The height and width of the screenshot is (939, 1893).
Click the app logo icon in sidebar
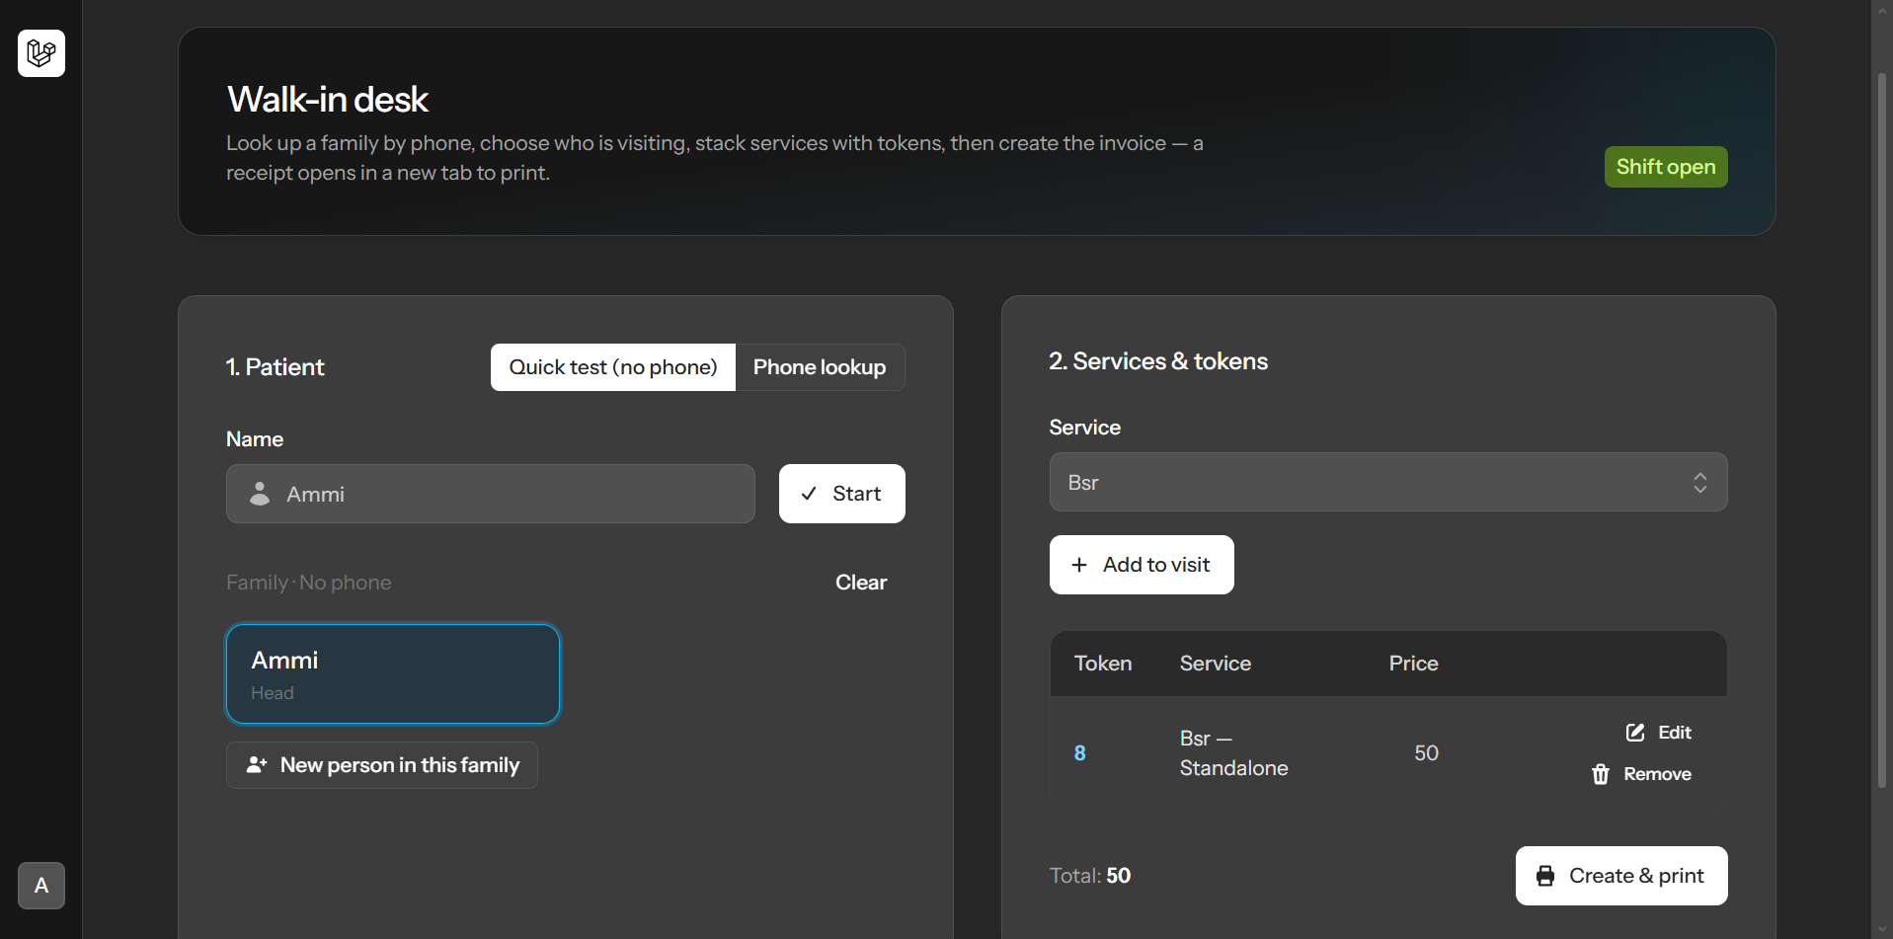pos(41,53)
